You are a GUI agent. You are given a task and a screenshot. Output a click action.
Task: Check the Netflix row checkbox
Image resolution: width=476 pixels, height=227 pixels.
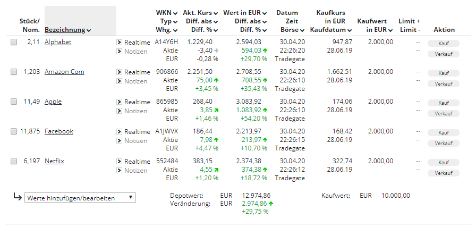[x=14, y=162]
